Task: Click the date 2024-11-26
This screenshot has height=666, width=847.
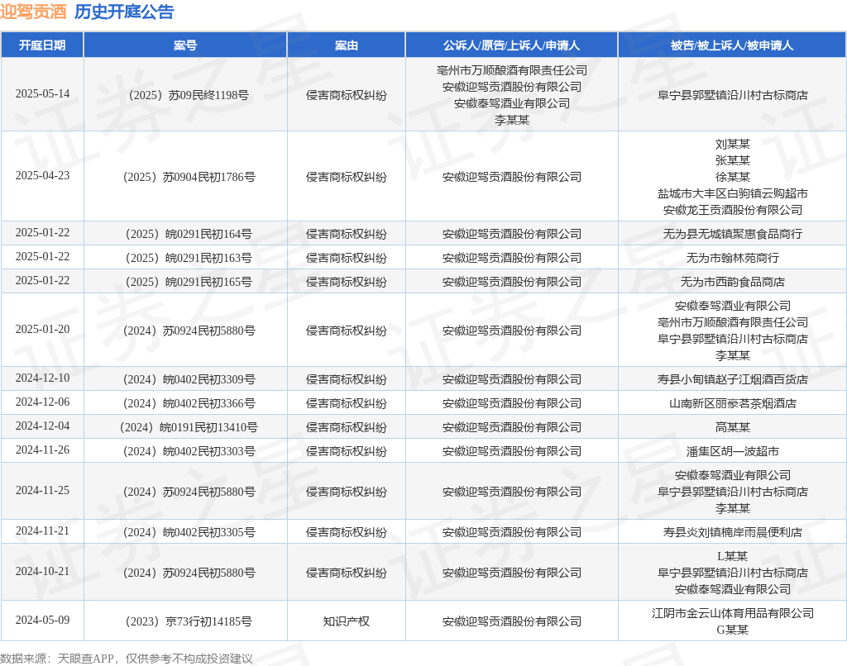Action: tap(42, 450)
